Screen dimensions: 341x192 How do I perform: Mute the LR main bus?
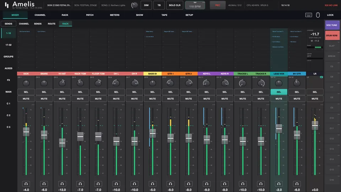[x=315, y=98]
